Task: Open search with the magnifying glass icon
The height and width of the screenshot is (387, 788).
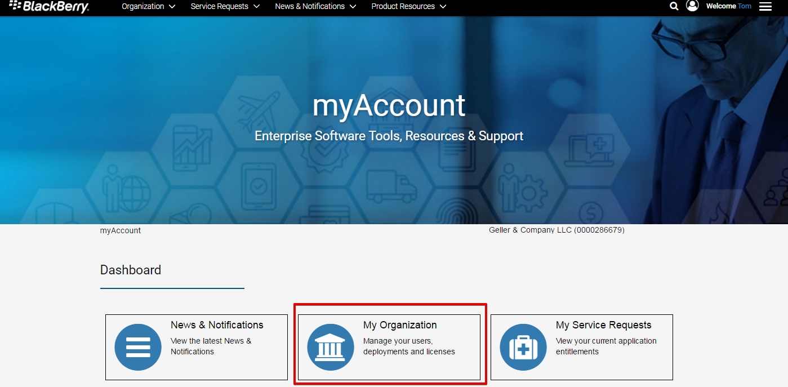Action: click(674, 6)
